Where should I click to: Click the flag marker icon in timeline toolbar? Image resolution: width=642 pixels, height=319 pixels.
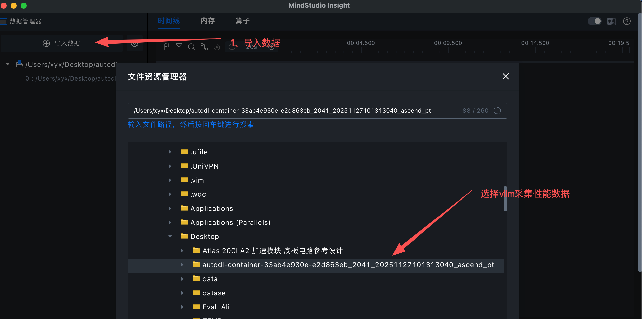[166, 47]
